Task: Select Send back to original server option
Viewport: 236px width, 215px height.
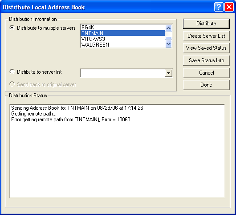Action: click(x=12, y=84)
